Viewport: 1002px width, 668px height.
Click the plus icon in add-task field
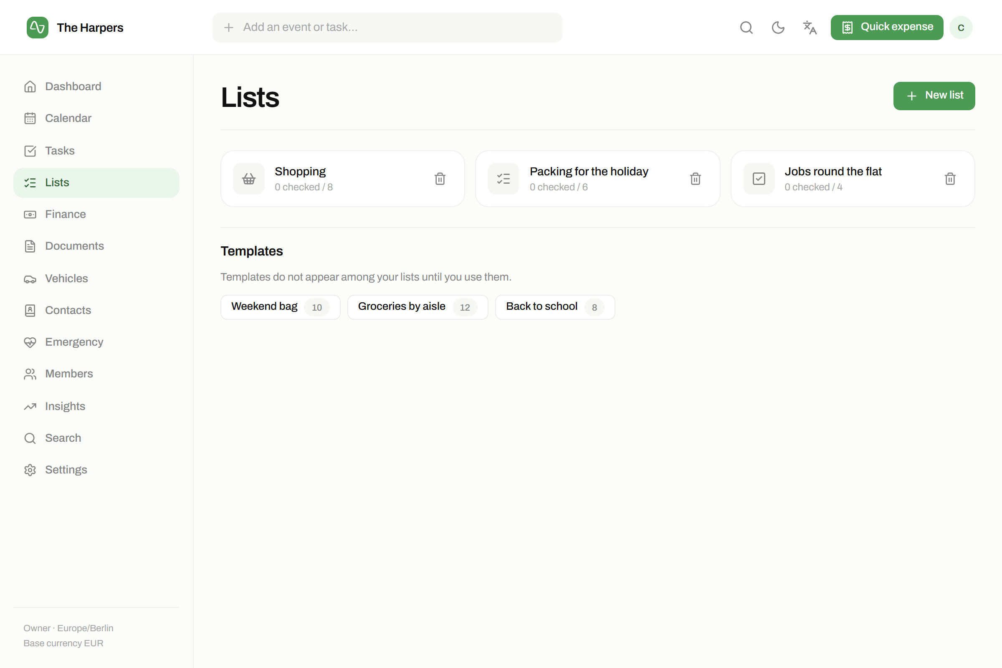click(x=229, y=28)
